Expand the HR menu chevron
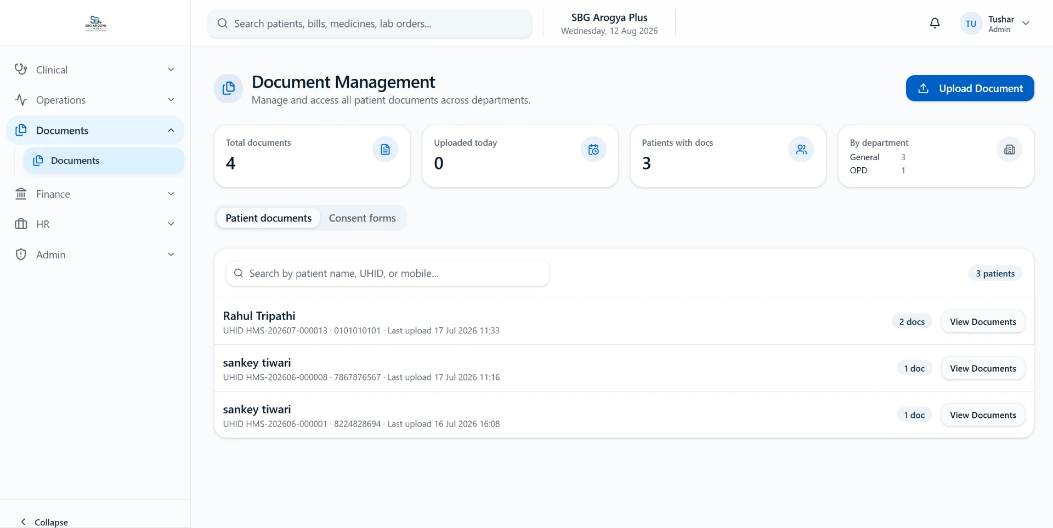This screenshot has height=528, width=1053. pyautogui.click(x=171, y=224)
